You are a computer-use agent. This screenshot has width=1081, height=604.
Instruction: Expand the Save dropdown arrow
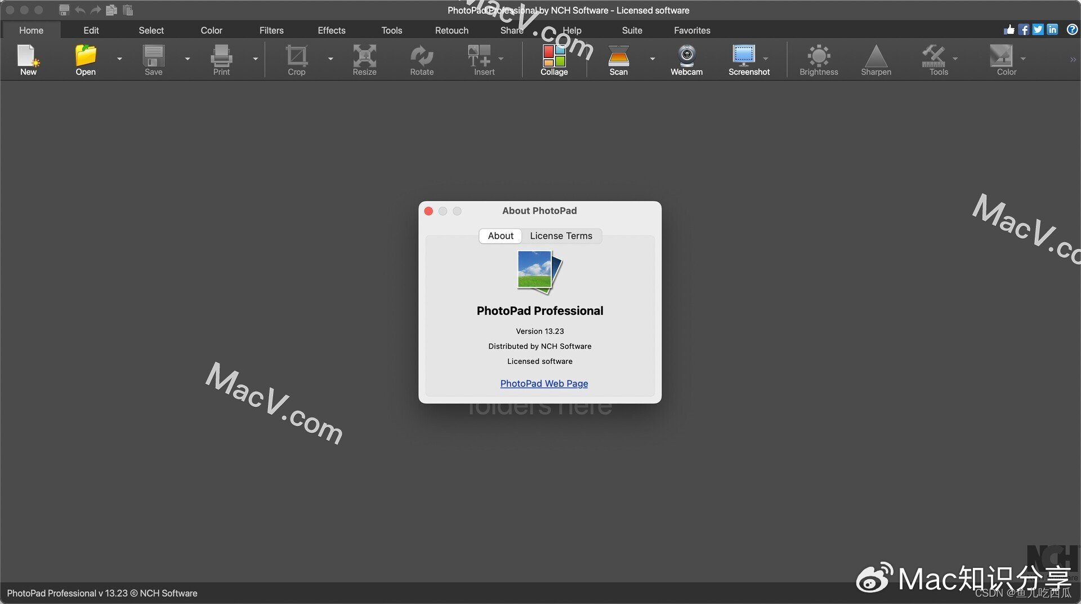pyautogui.click(x=187, y=59)
